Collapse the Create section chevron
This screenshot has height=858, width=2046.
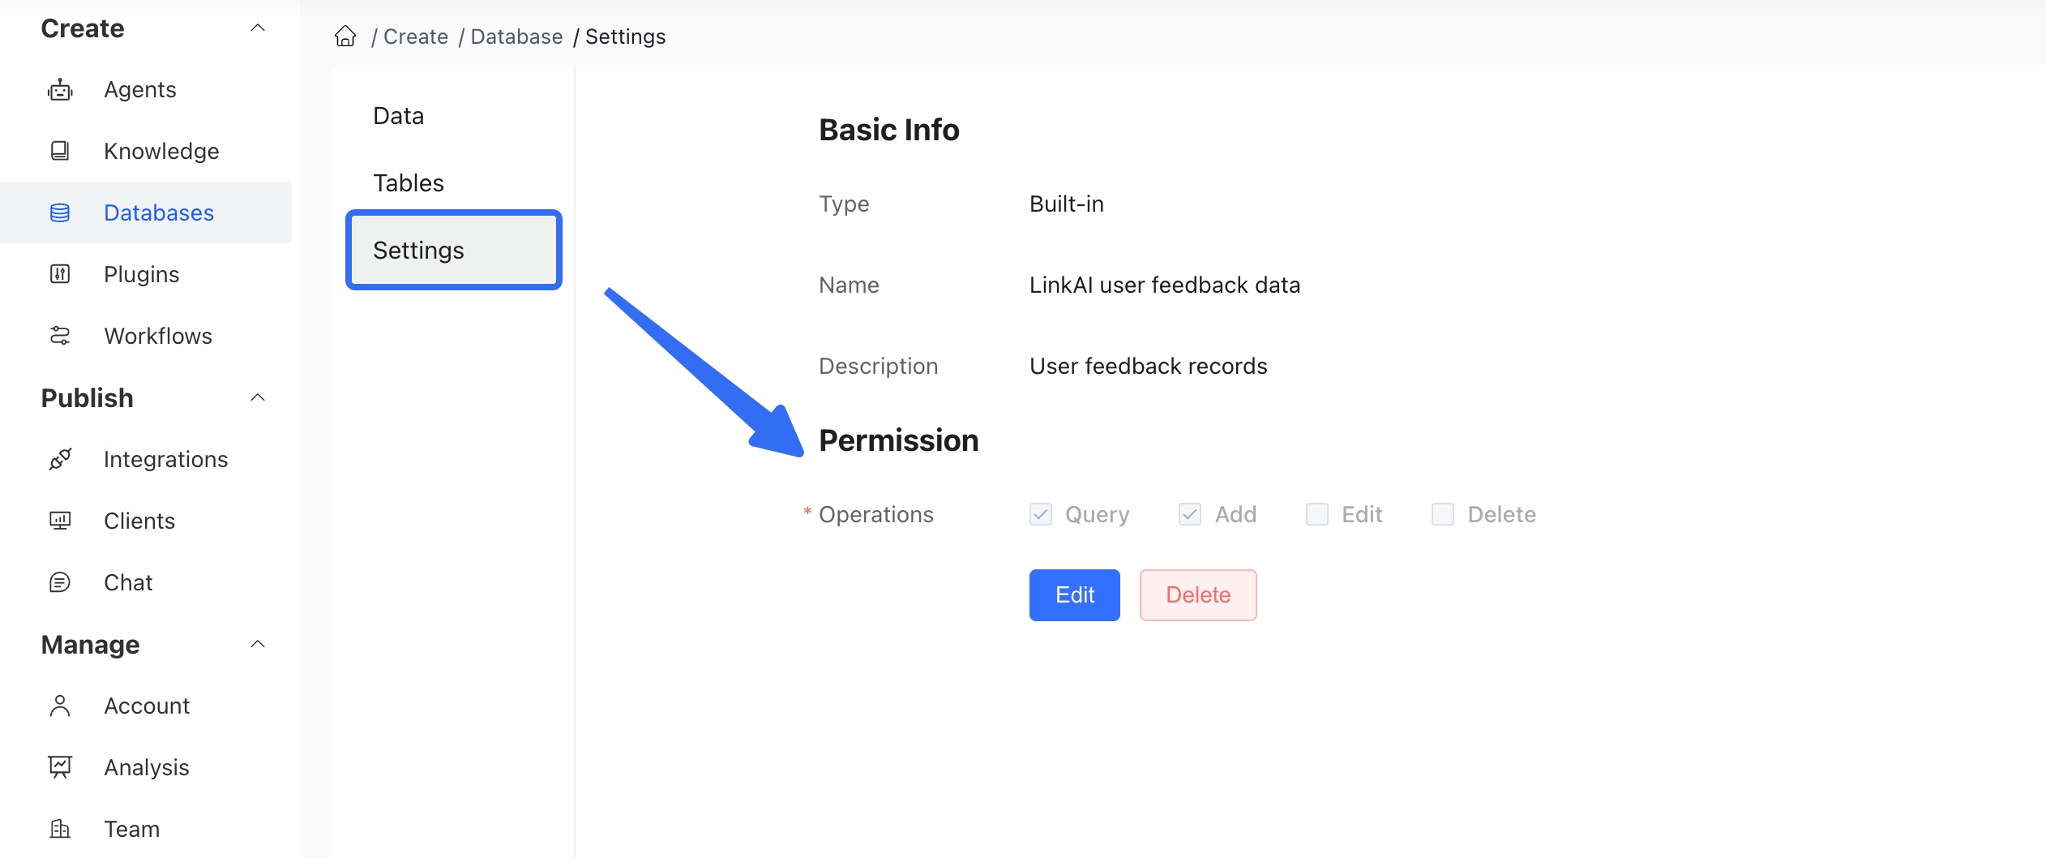click(258, 28)
